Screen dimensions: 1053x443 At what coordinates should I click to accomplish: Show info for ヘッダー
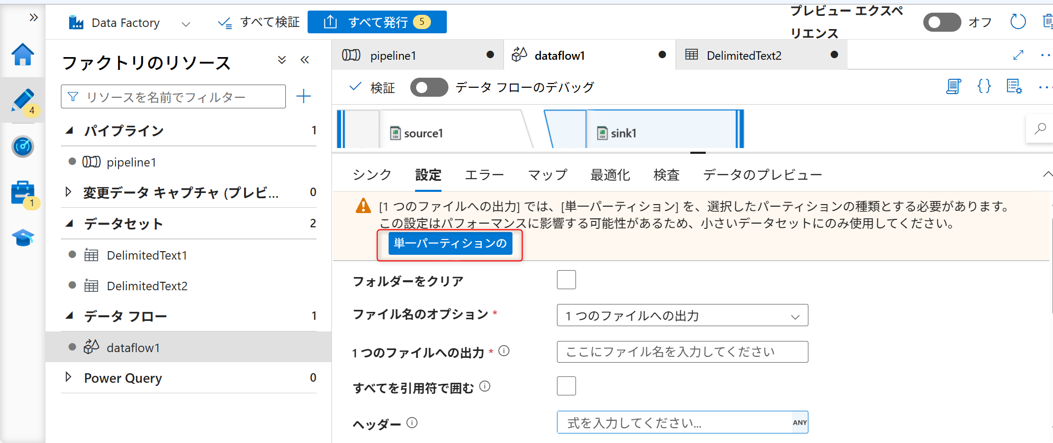click(412, 422)
